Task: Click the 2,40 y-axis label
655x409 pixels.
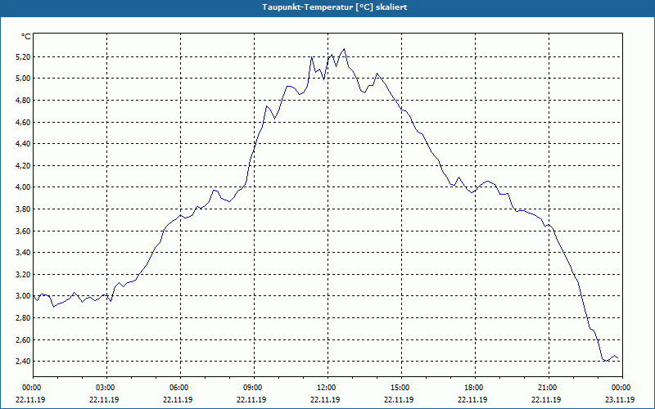Action: [x=24, y=362]
